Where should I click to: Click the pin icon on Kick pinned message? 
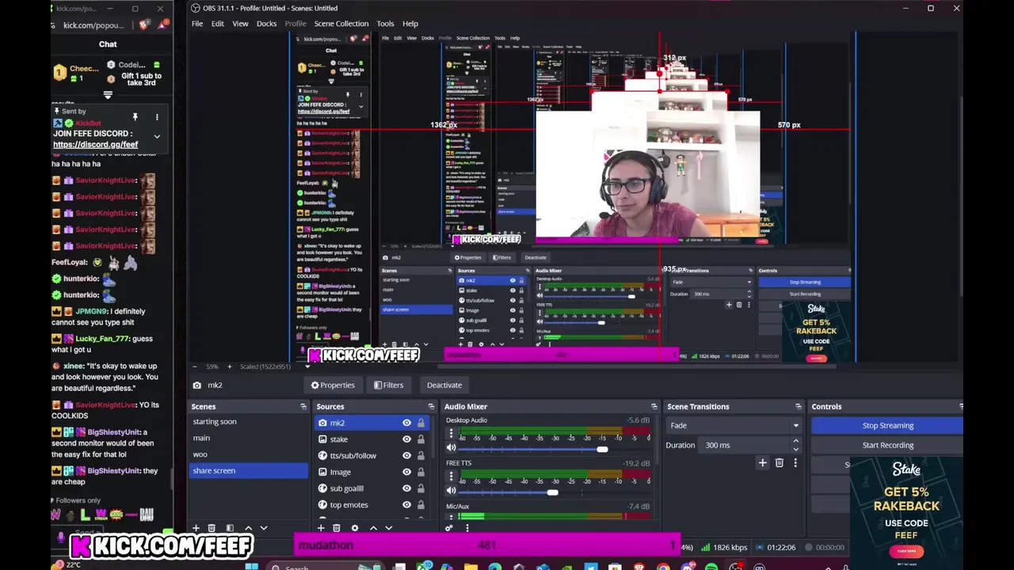point(135,117)
